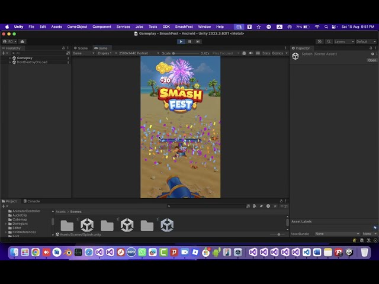
Task: Open DontDestroyOnLoad scene options kebab menu
Action: pyautogui.click(x=68, y=62)
